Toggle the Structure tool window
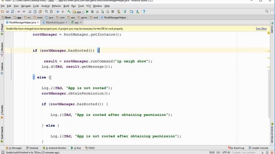This screenshot has height=154, width=275. pos(2,50)
